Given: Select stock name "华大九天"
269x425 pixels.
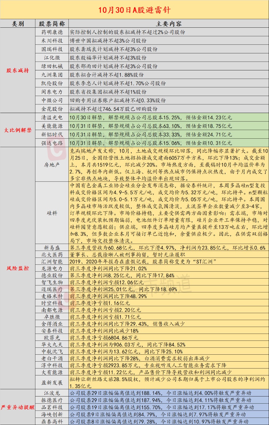Looking at the screenshot, I should pyautogui.click(x=52, y=345).
